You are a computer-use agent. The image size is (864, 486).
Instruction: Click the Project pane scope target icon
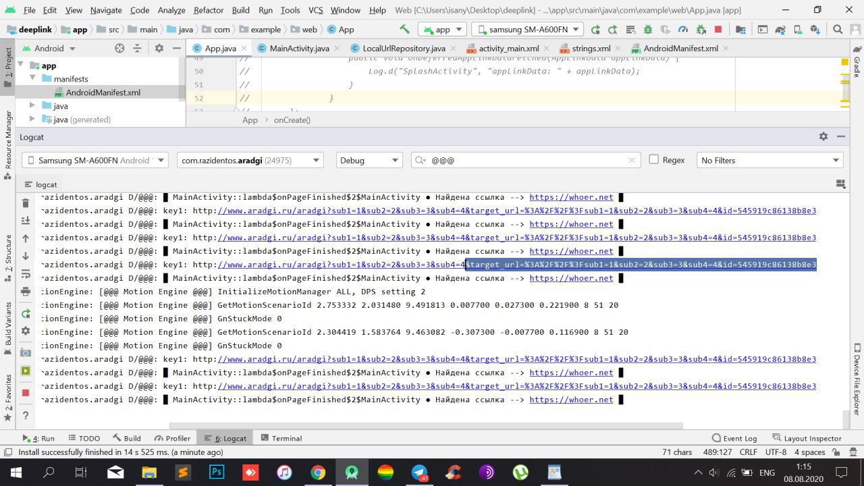coord(119,48)
